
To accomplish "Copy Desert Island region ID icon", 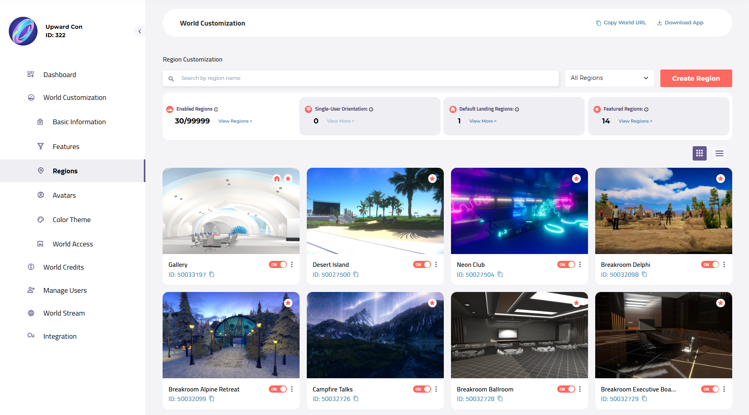I will pos(356,274).
